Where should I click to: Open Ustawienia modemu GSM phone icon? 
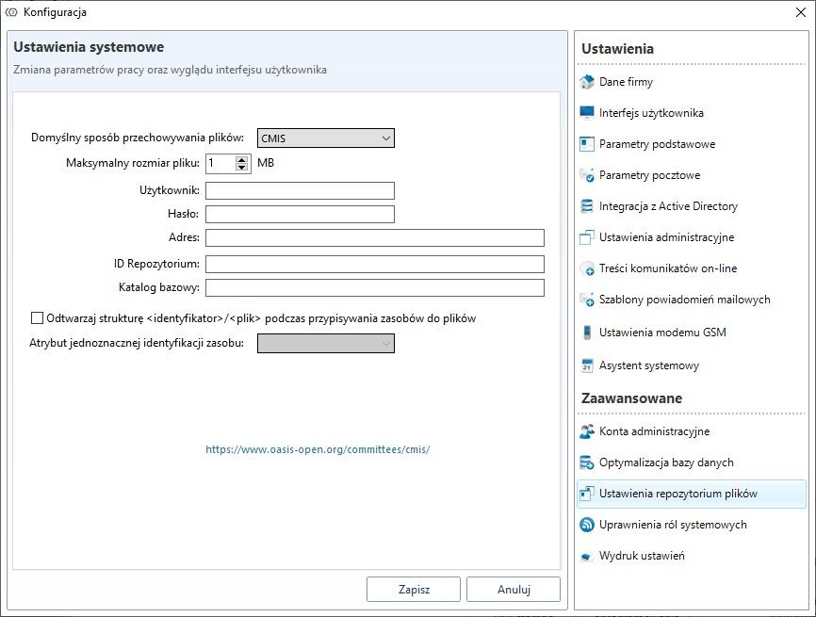pyautogui.click(x=587, y=333)
